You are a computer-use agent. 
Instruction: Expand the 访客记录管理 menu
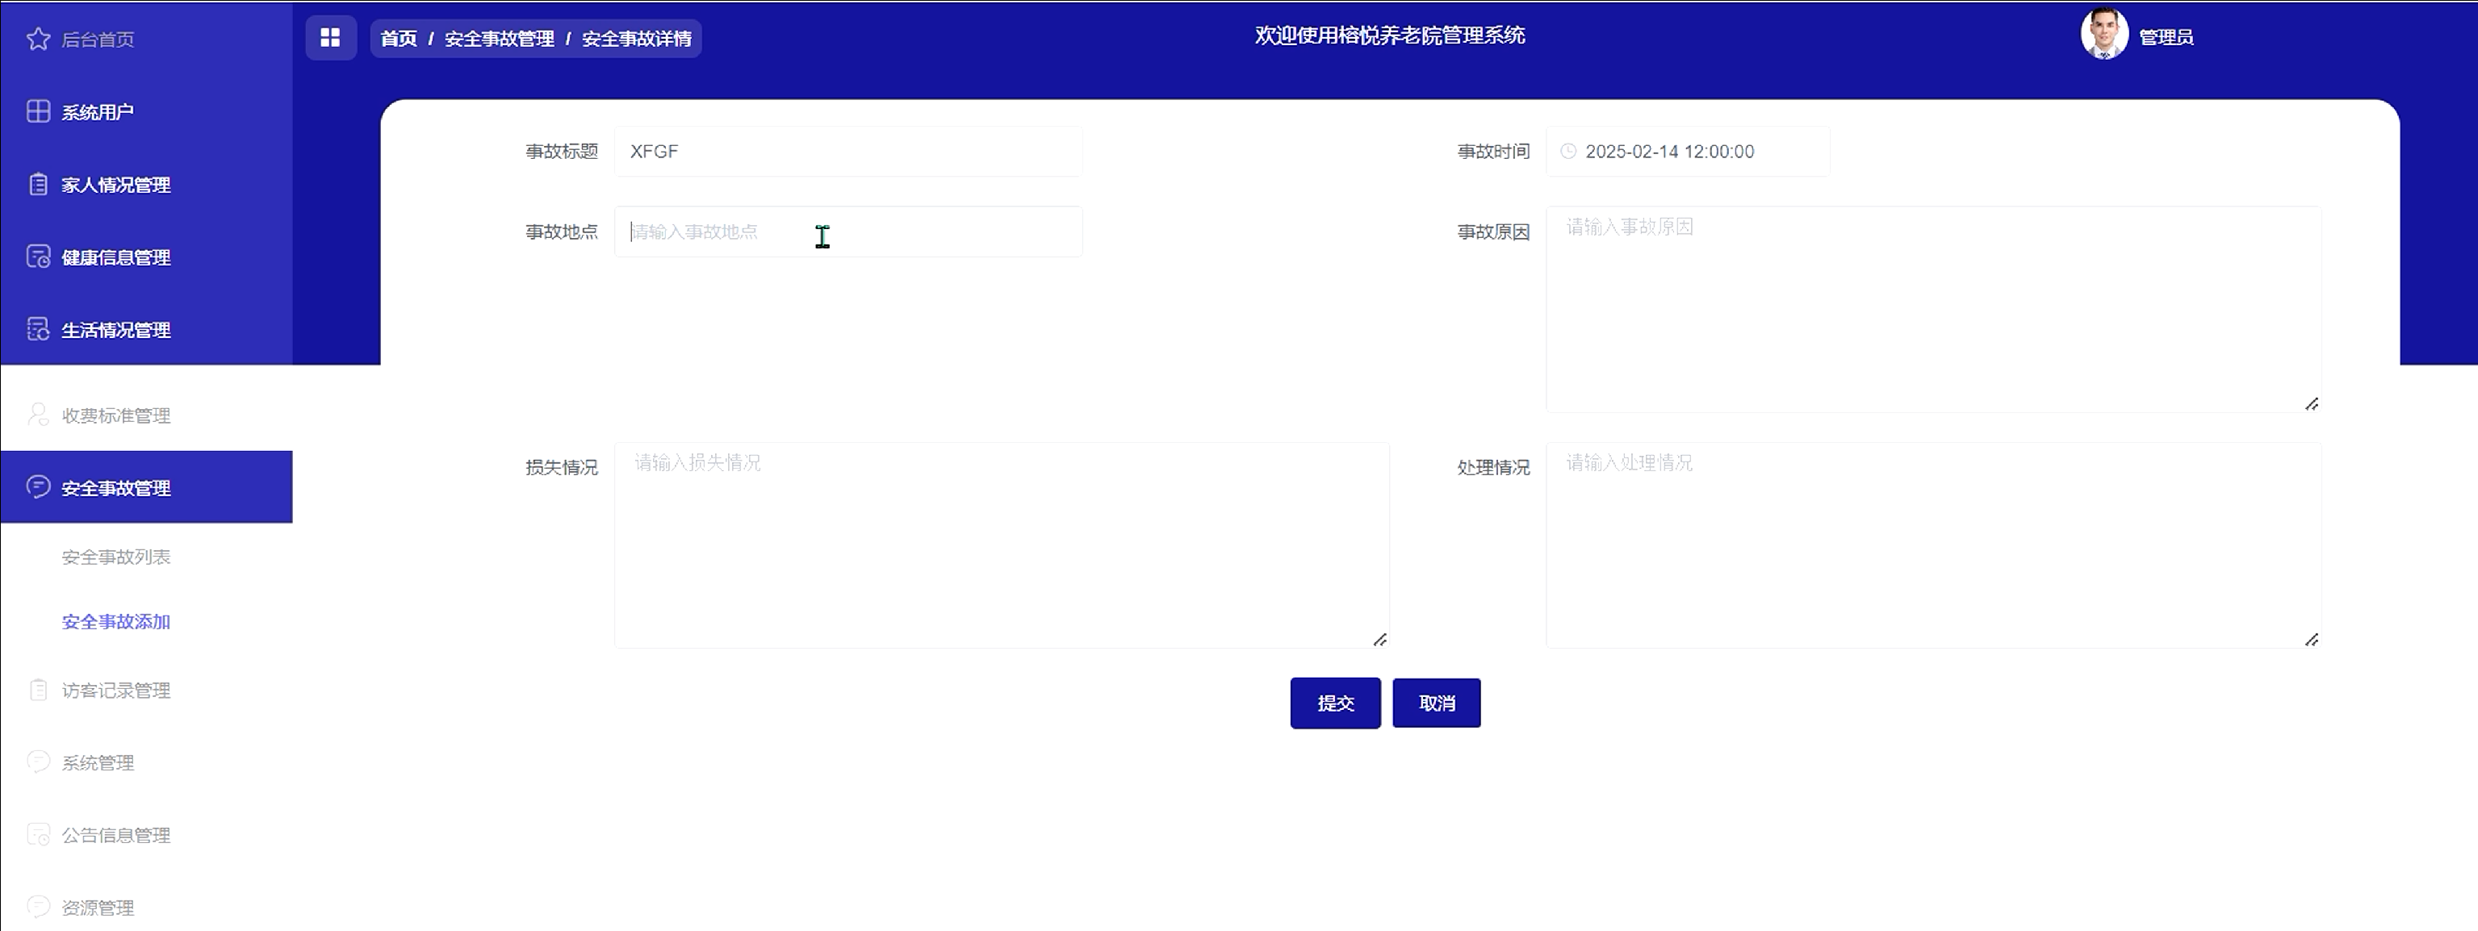pyautogui.click(x=115, y=691)
